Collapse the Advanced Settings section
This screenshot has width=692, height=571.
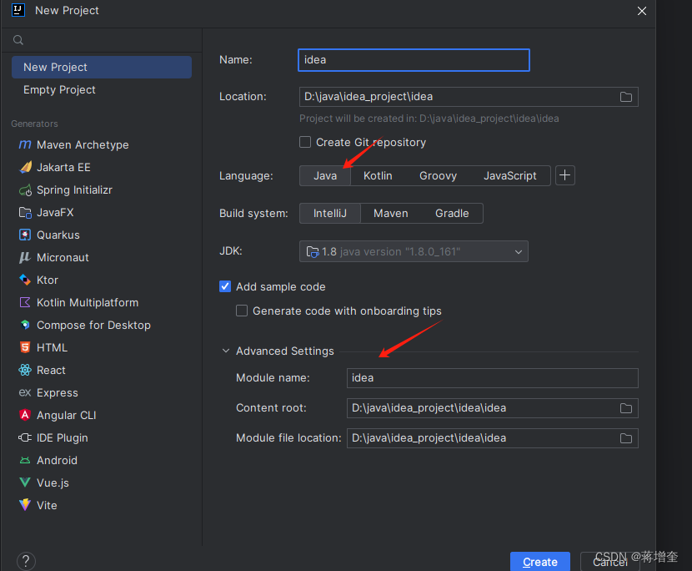coord(225,351)
